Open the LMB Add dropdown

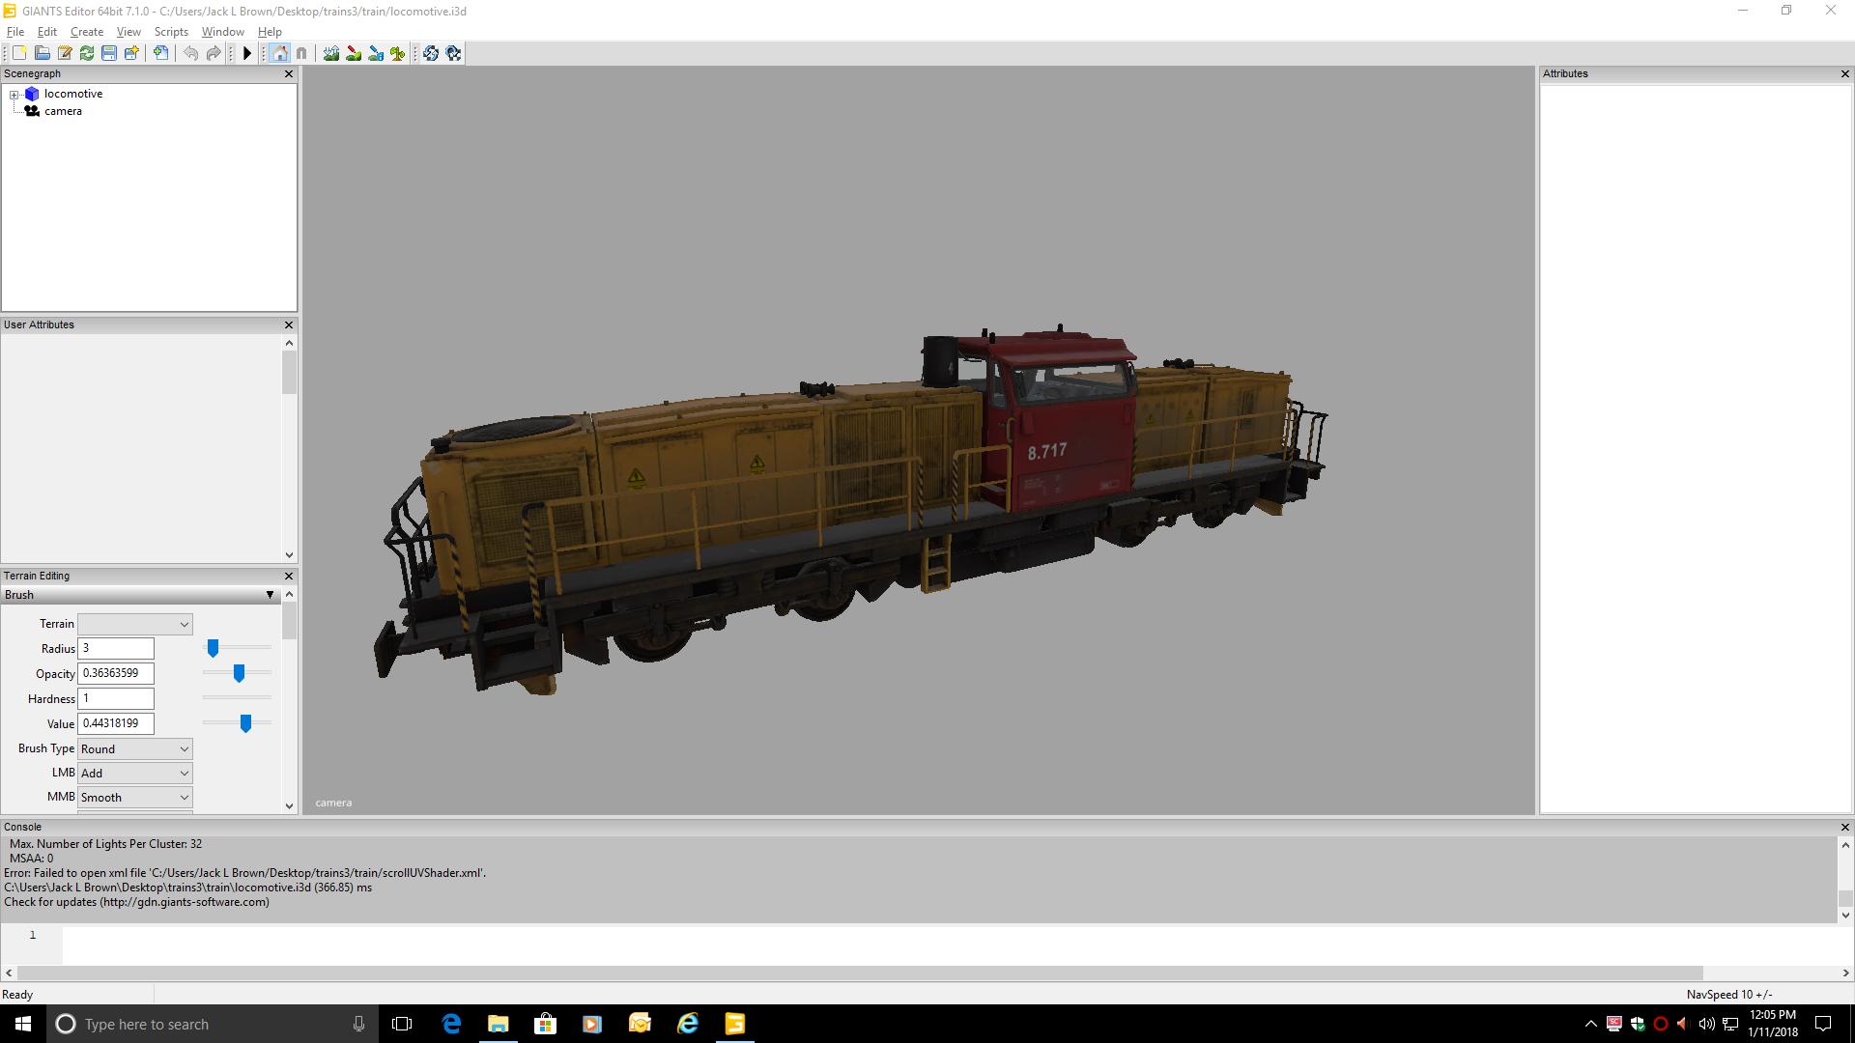(134, 773)
